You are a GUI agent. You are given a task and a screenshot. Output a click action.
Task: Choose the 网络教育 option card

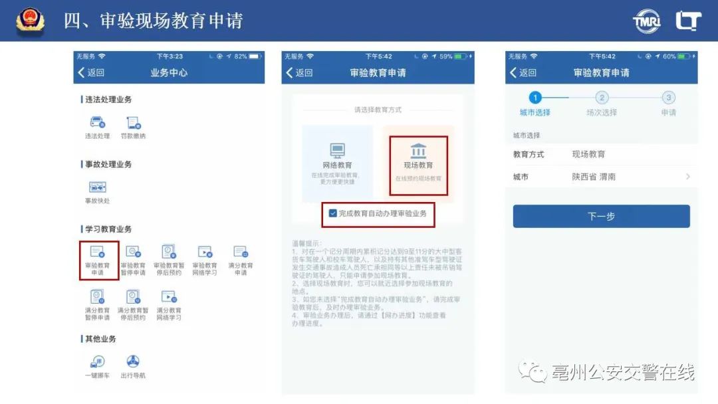pos(337,163)
